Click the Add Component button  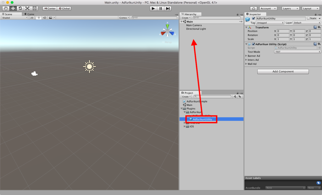coord(282,71)
